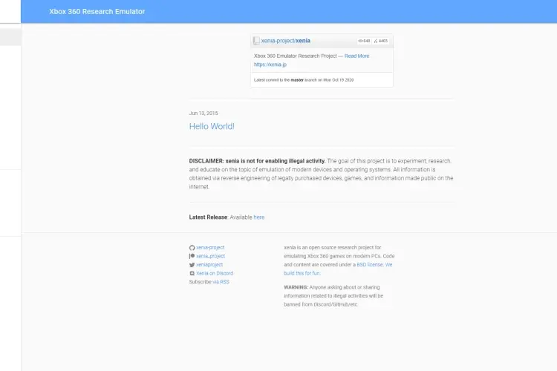Click the 'Jun 13, 2015' date text
The image size is (557, 371).
coord(203,114)
